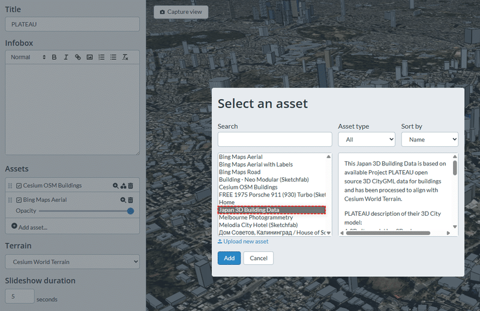480x311 pixels.
Task: Delete the Bing Maps Aerial asset
Action: point(130,200)
